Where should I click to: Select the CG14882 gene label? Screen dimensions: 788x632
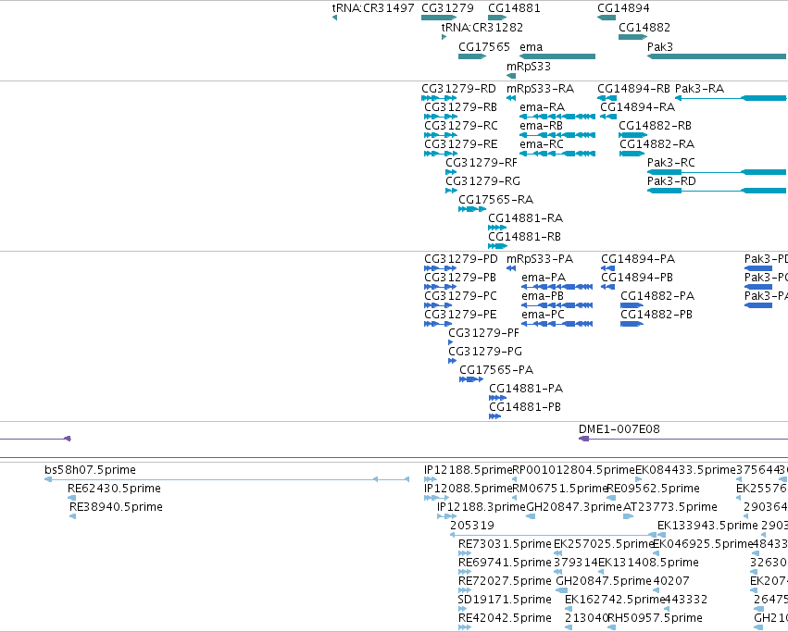[x=644, y=27]
